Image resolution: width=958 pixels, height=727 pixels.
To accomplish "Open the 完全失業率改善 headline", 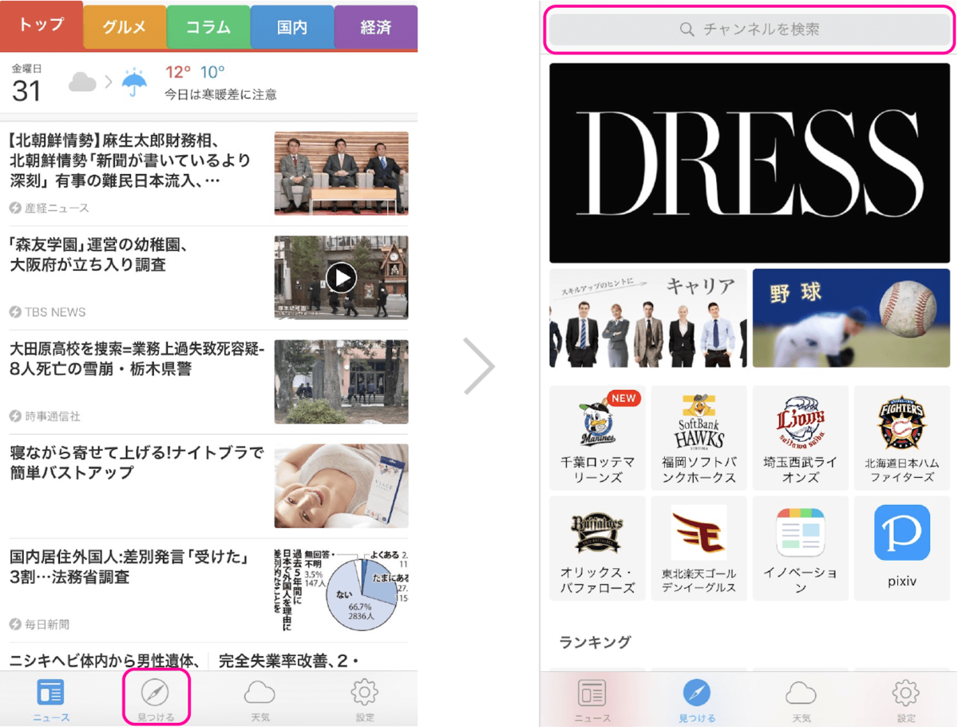I will click(x=289, y=661).
